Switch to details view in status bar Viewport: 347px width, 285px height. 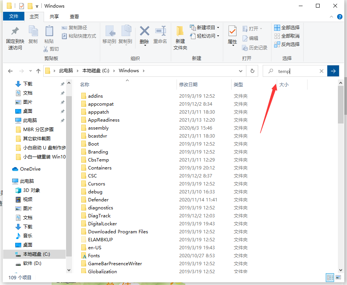330,277
